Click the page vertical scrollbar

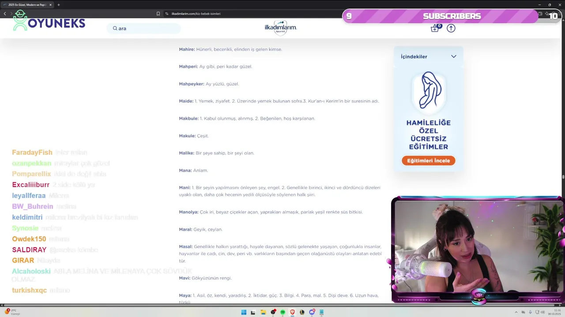[563, 176]
